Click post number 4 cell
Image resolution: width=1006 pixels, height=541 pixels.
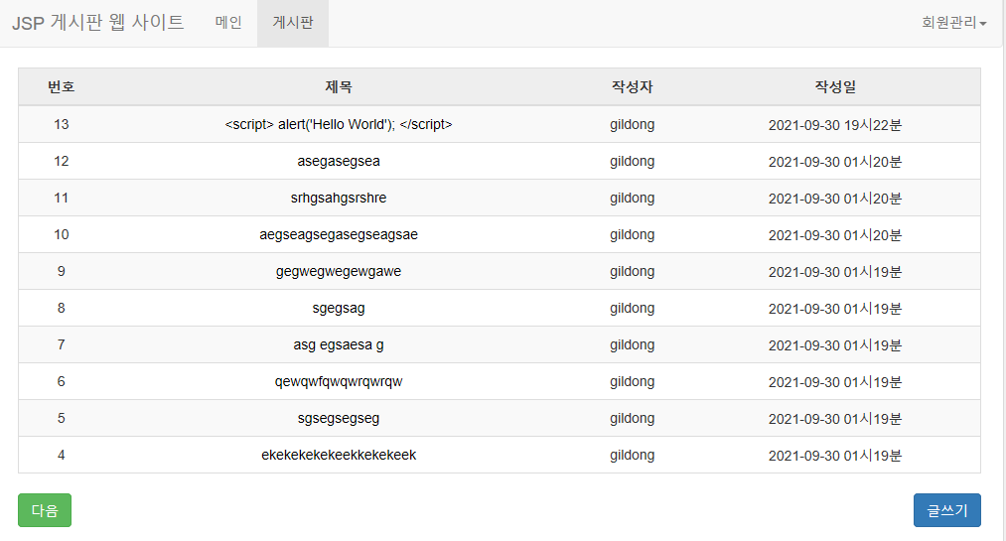[61, 455]
